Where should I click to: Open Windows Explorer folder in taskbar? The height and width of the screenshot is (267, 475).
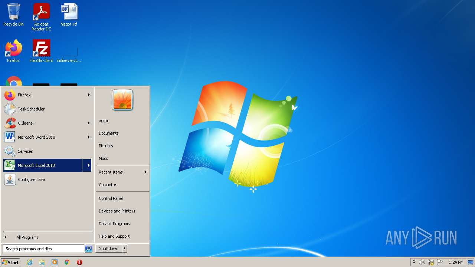click(42, 262)
